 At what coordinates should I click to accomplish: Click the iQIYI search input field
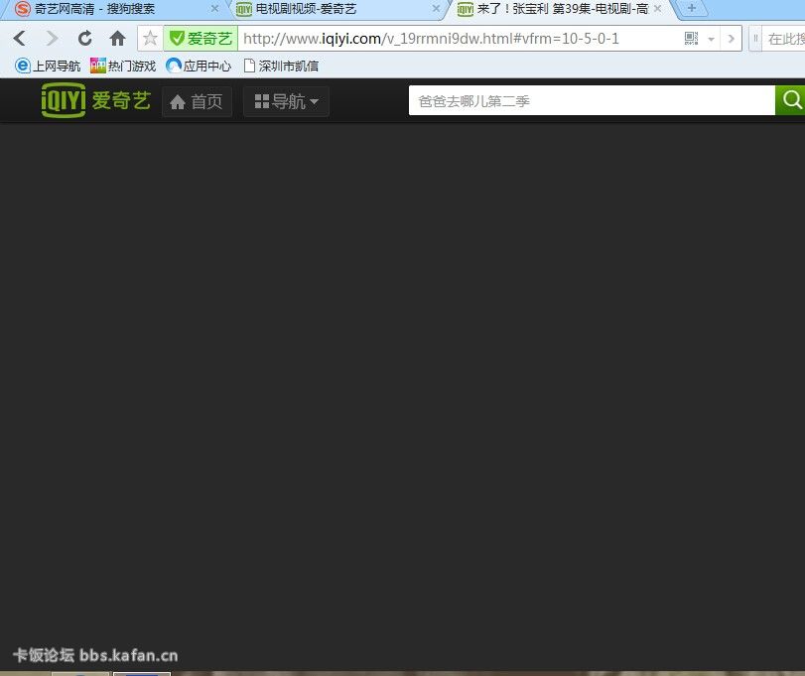(x=591, y=100)
